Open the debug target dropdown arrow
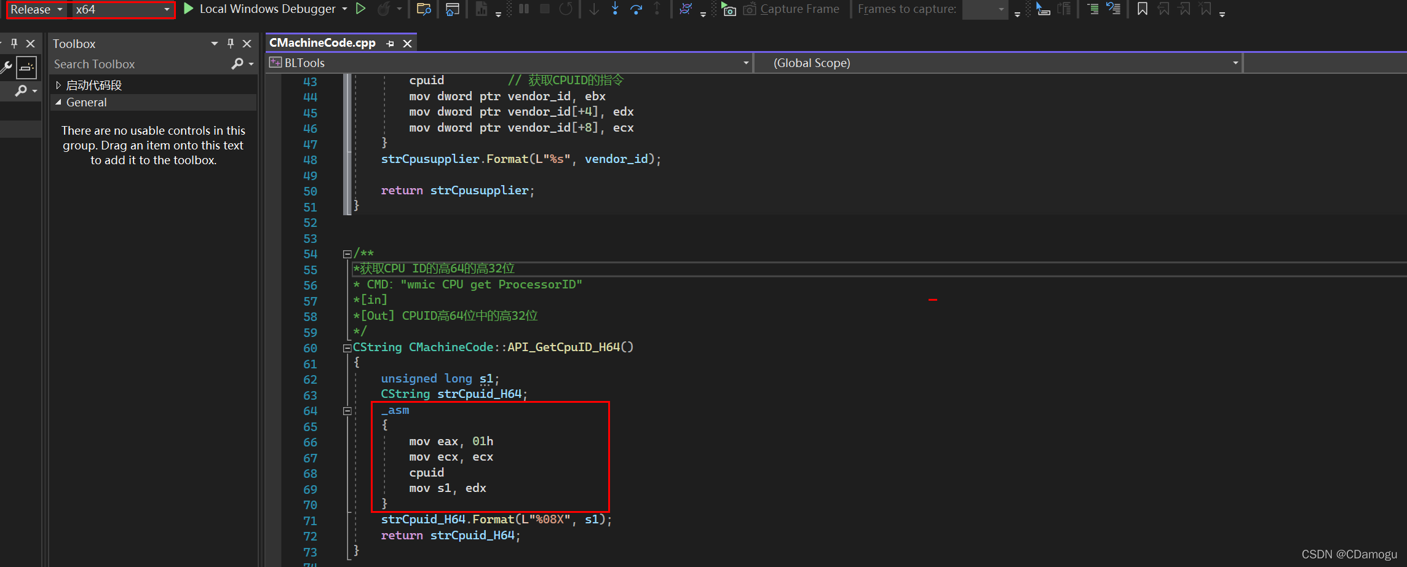Viewport: 1407px width, 567px height. coord(344,9)
